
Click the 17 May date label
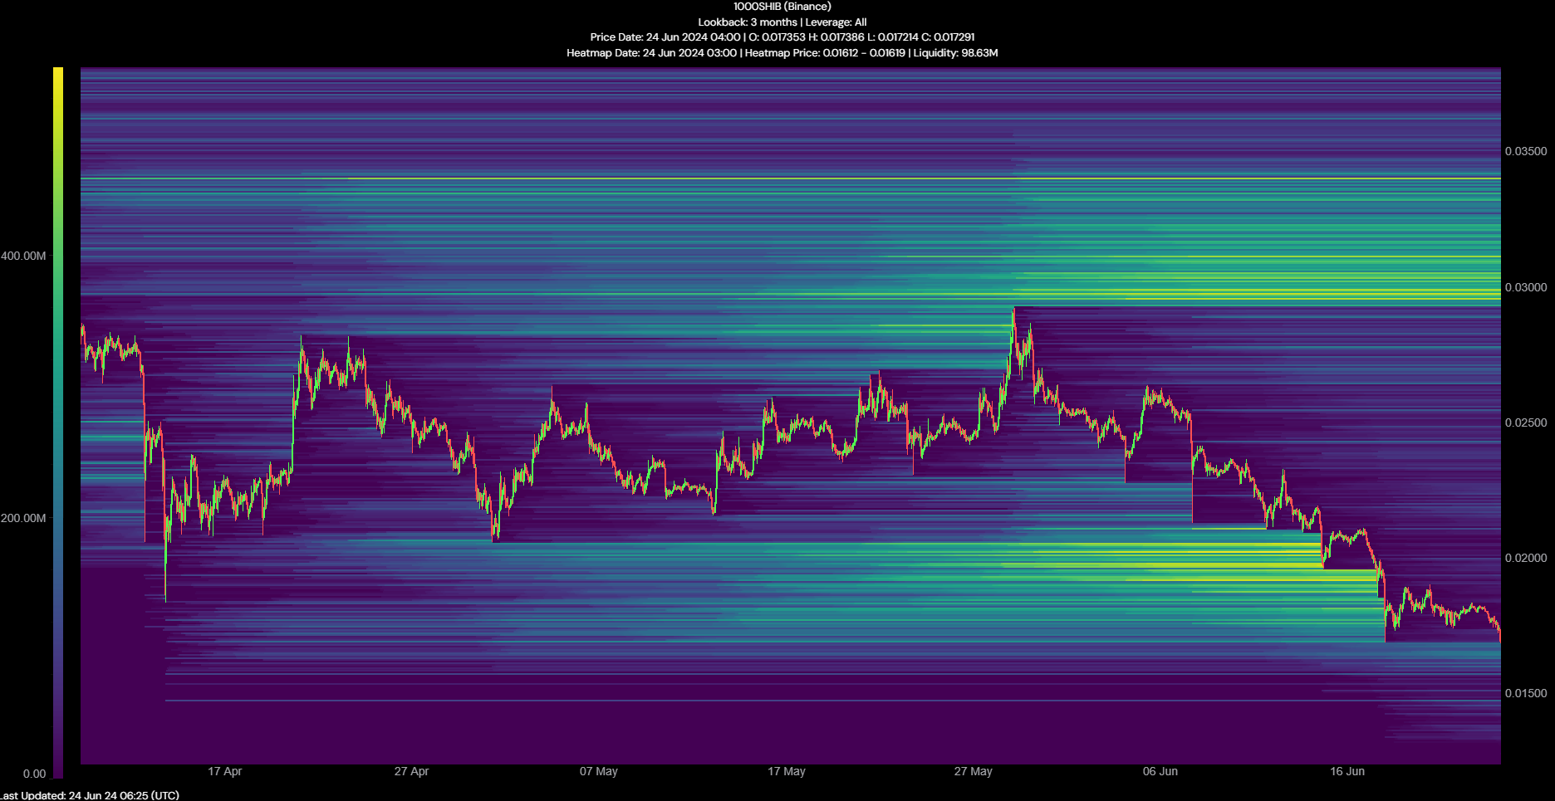click(x=787, y=771)
